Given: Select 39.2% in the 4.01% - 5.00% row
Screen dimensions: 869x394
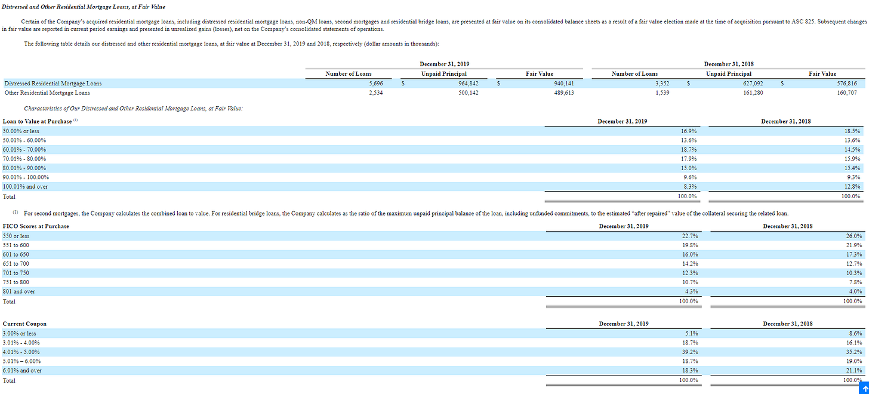Looking at the screenshot, I should [x=690, y=352].
